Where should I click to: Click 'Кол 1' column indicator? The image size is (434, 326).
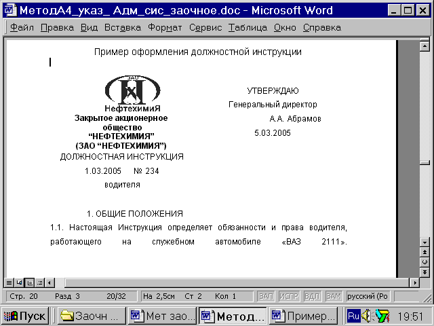[225, 296]
